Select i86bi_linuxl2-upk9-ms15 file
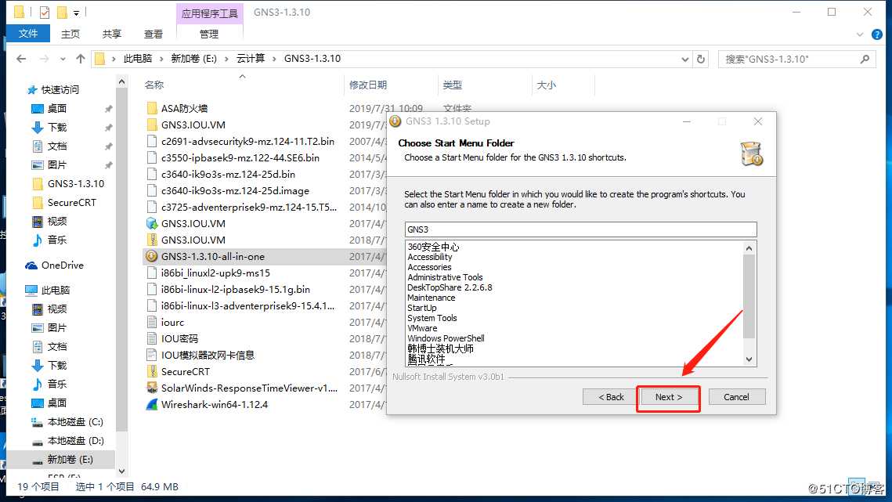This screenshot has height=502, width=892. point(215,273)
